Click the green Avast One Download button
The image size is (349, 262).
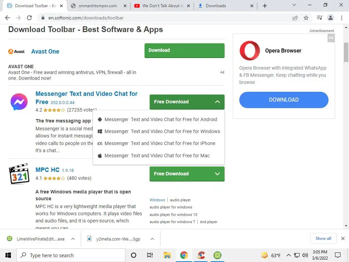click(184, 50)
